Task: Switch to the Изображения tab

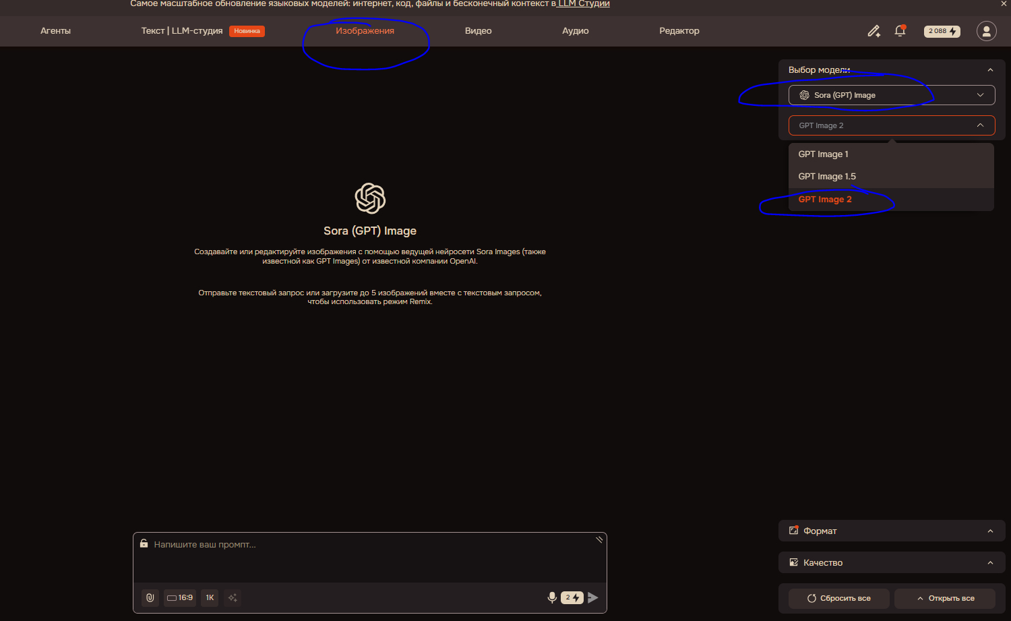Action: pyautogui.click(x=365, y=31)
